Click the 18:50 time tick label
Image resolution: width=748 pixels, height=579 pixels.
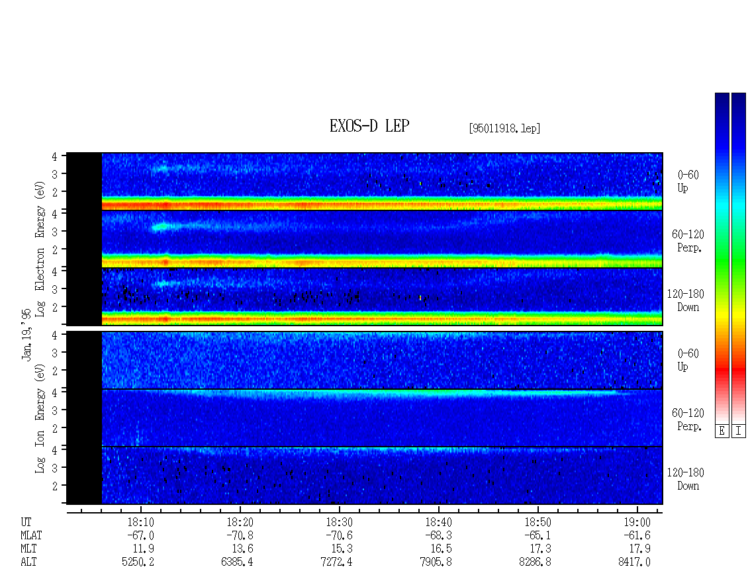coord(538,522)
